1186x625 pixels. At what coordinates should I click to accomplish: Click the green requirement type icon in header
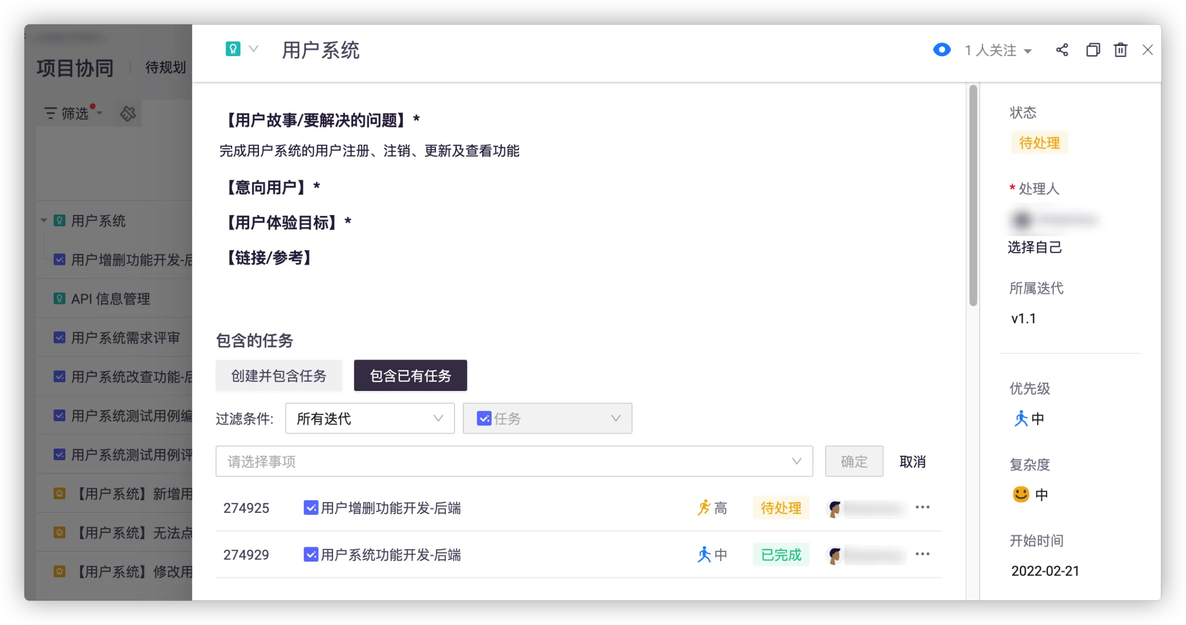coord(233,49)
